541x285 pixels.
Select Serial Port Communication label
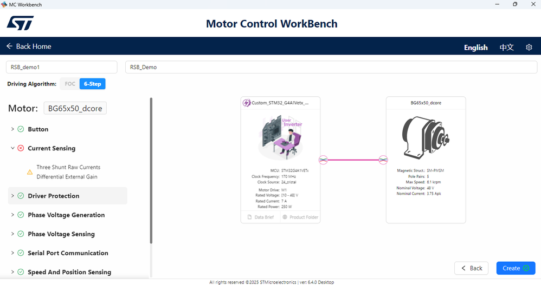click(x=68, y=253)
